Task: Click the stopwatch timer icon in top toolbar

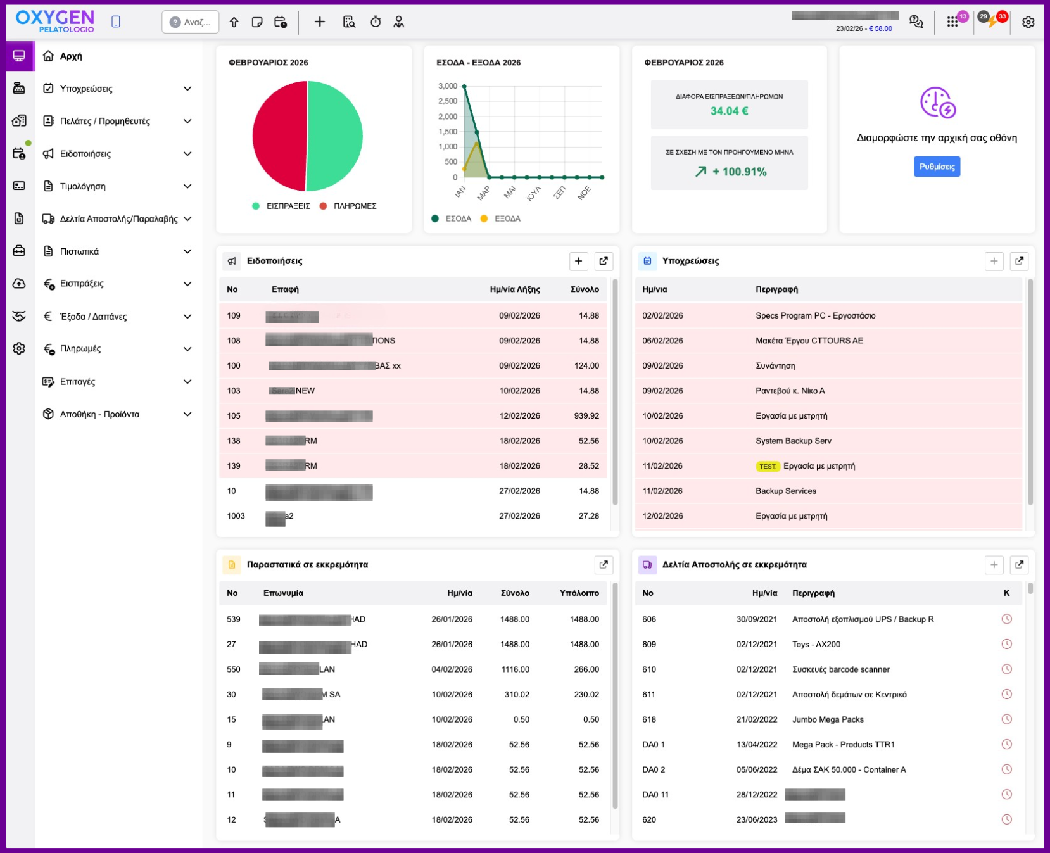Action: (376, 22)
